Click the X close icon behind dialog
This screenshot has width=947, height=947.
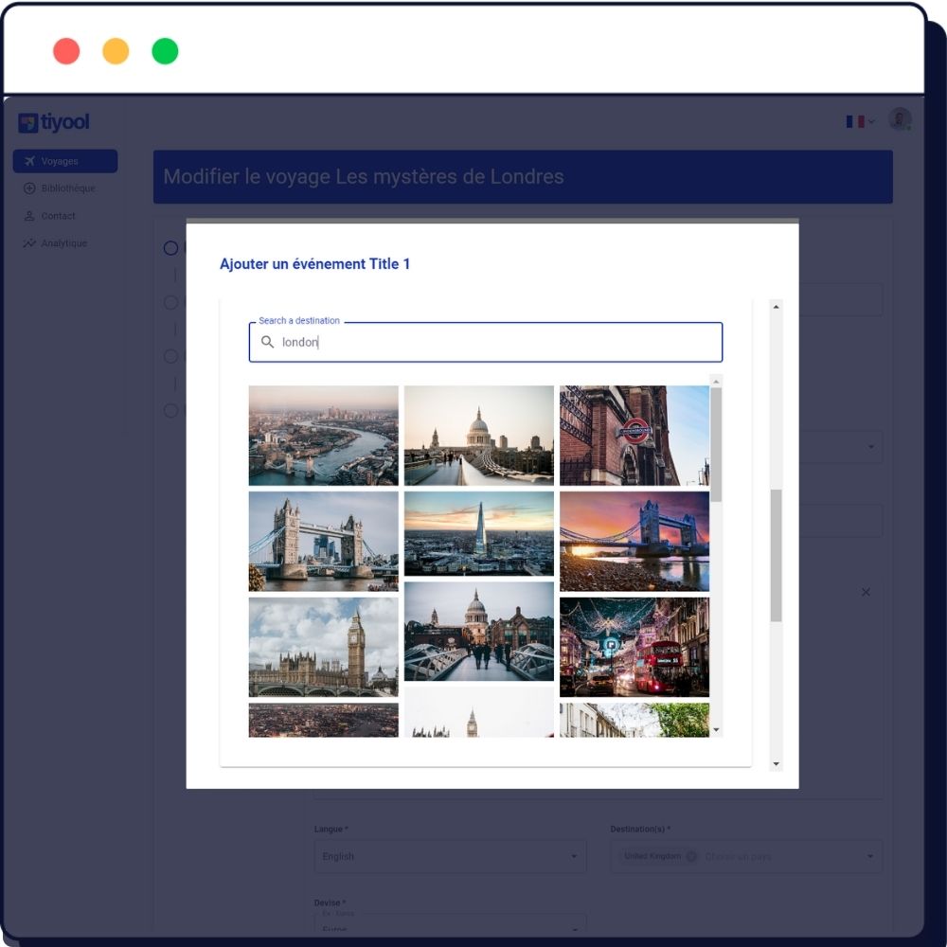(867, 593)
